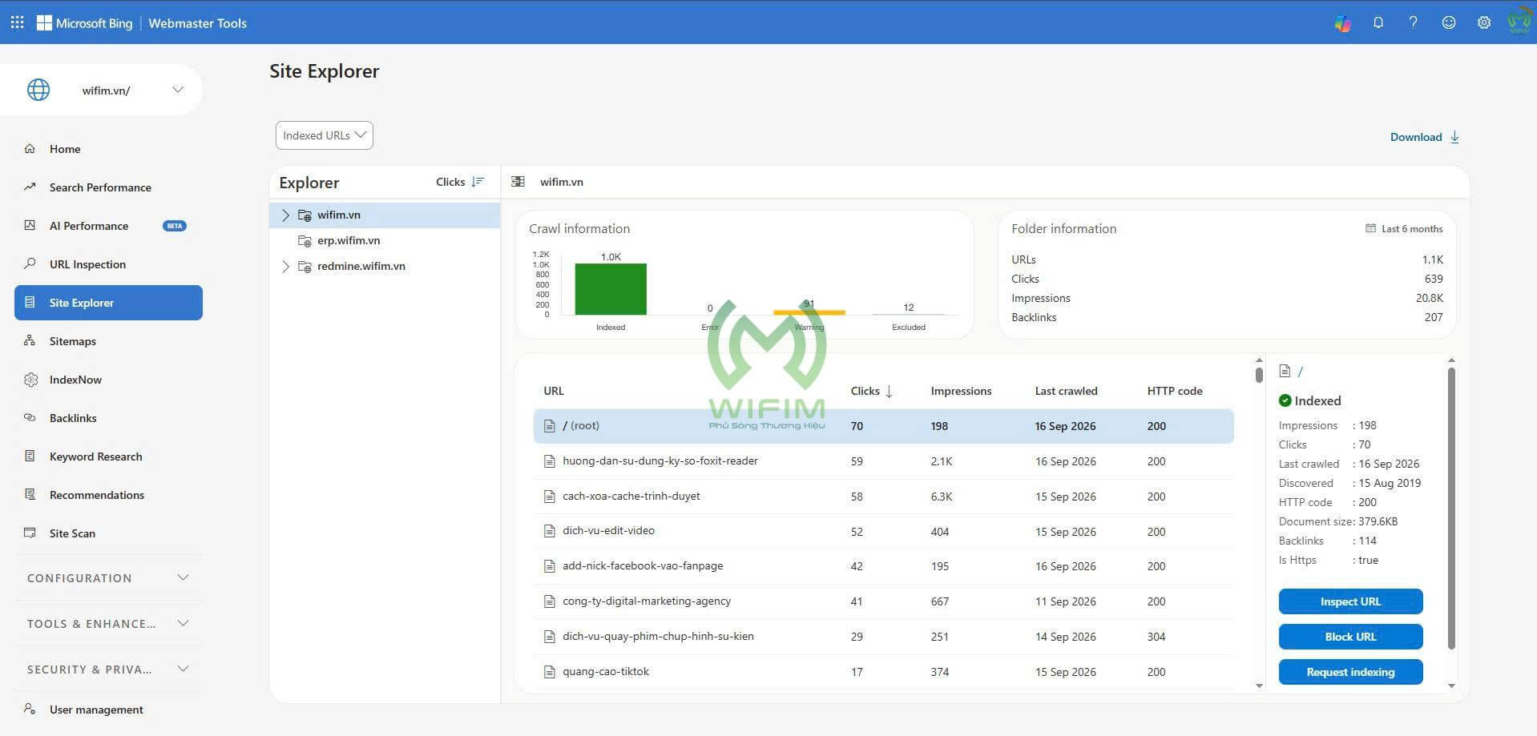The image size is (1537, 736).
Task: Select the dich-vu-edit-video URL row
Action: 883,531
